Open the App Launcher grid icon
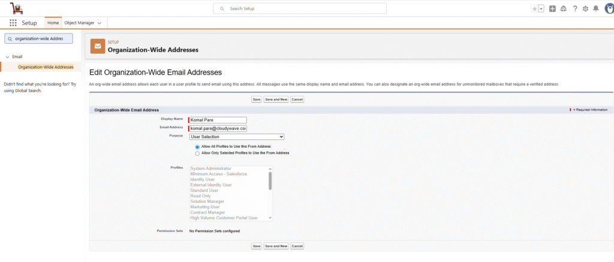This screenshot has height=262, width=614. pyautogui.click(x=13, y=23)
